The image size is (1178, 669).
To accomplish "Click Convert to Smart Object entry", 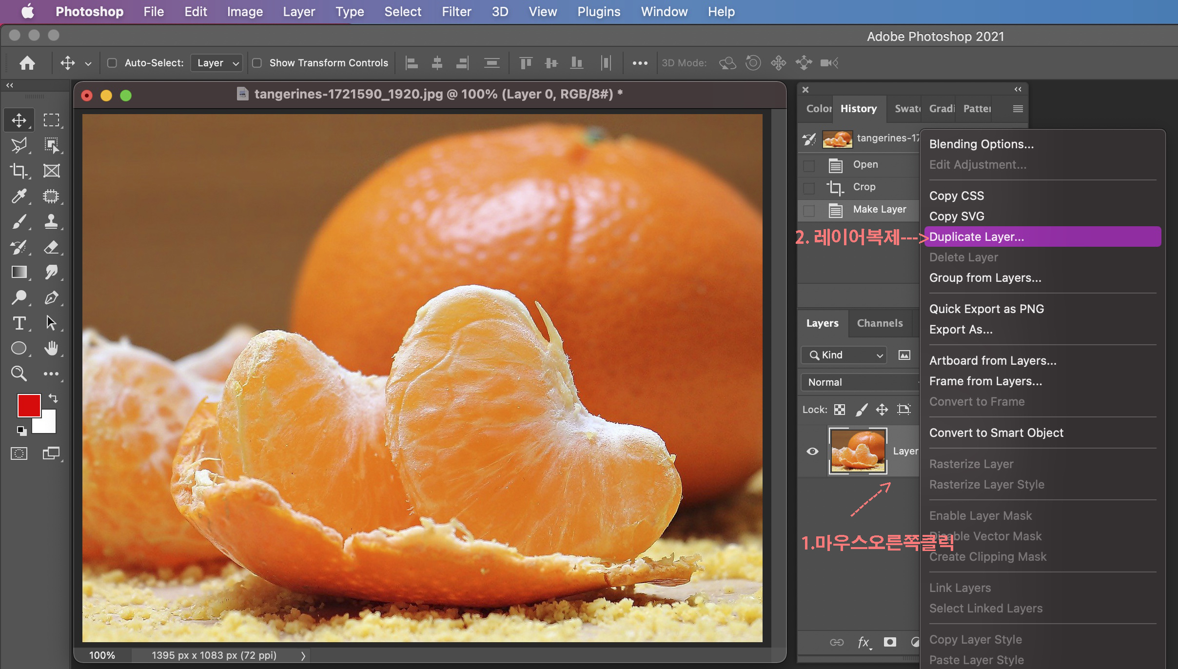I will click(x=996, y=433).
